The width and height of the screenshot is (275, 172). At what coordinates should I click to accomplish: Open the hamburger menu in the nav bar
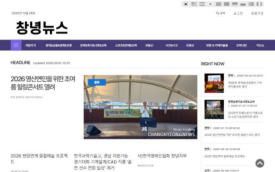[16, 45]
